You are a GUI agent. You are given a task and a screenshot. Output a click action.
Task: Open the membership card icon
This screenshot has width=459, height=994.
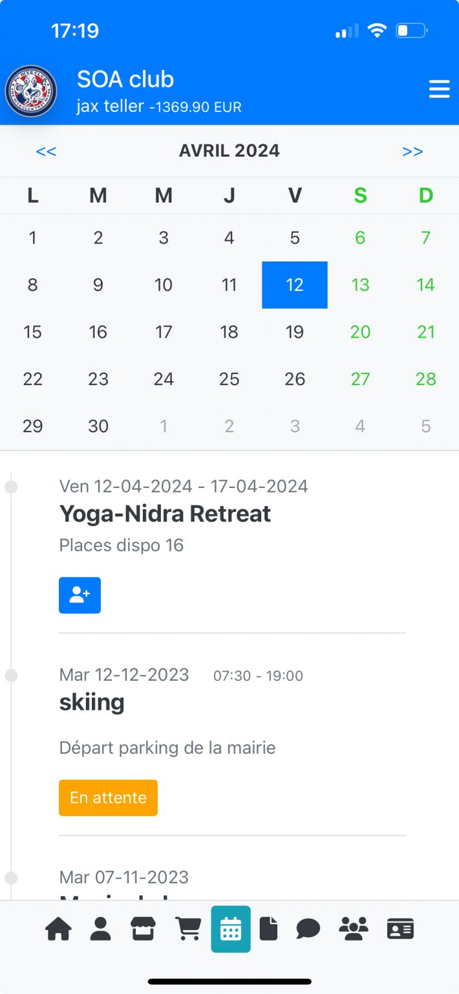(x=401, y=929)
